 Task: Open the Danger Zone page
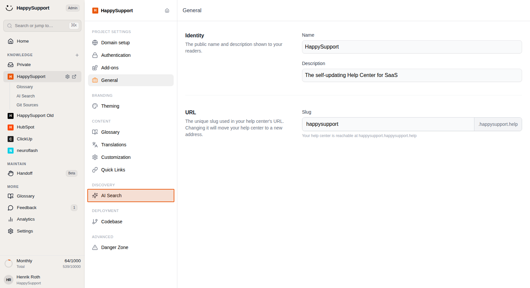coord(131,247)
